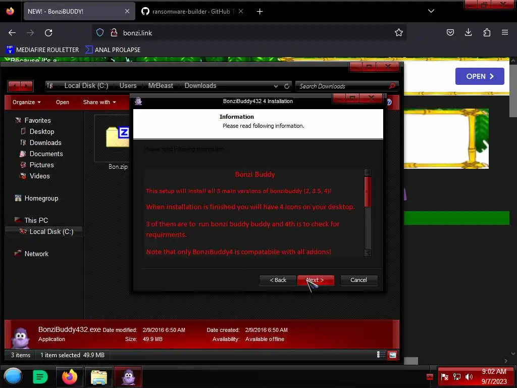
Task: Open Network in sidebar
Action: [x=36, y=254]
